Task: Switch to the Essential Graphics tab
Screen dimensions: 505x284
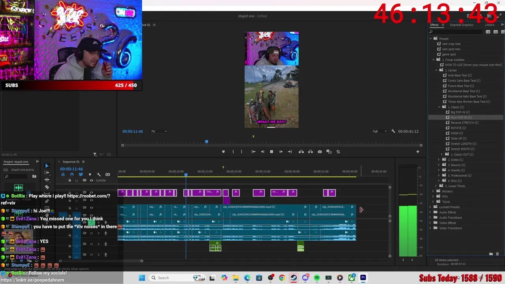Action: pos(462,25)
